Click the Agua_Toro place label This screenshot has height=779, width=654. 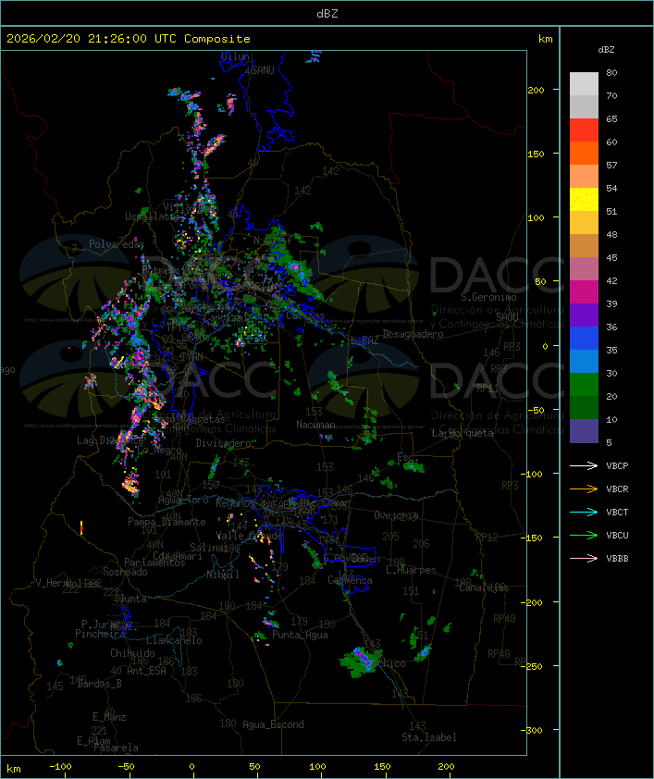183,500
